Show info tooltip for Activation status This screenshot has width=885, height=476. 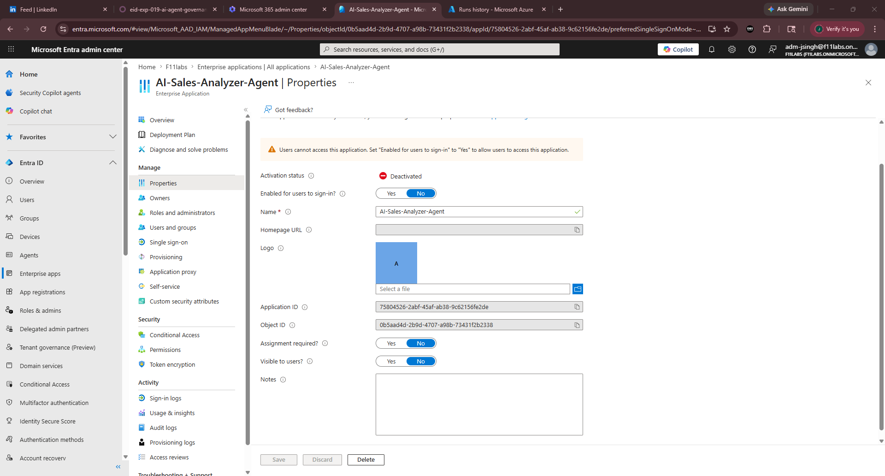pos(311,176)
